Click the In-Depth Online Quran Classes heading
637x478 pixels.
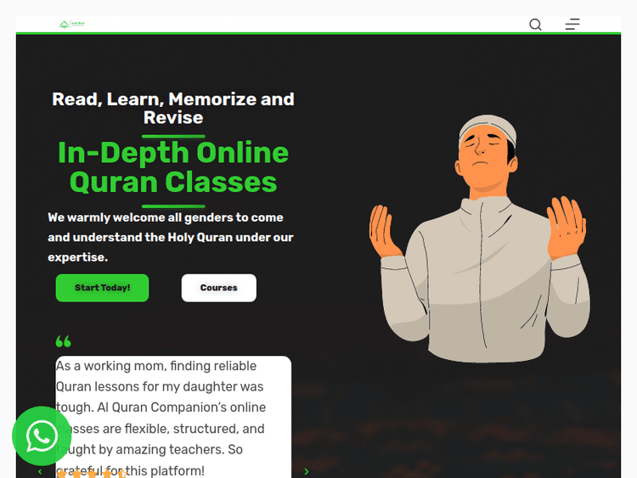pos(173,167)
